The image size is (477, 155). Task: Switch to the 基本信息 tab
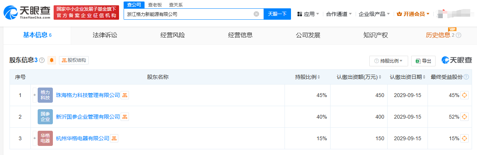(37, 35)
